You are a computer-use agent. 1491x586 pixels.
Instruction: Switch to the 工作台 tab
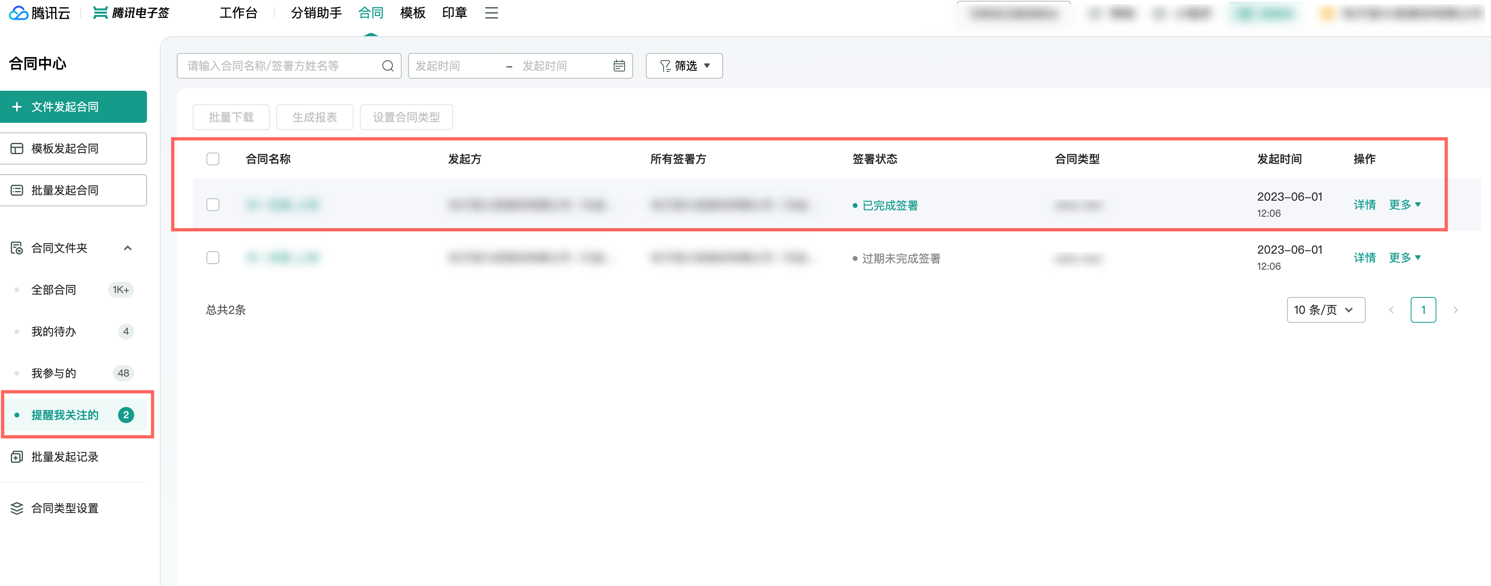238,13
